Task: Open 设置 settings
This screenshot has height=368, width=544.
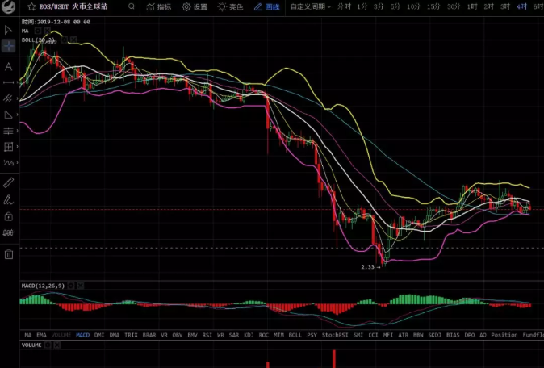Action: tap(195, 6)
